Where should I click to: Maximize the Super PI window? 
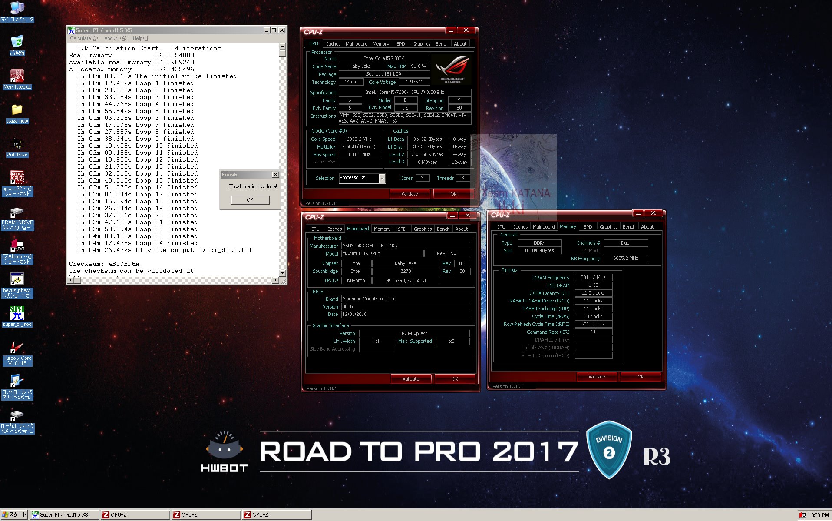pyautogui.click(x=274, y=30)
